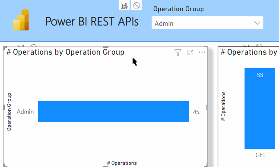Open Focus mode for the Operation Group chart

[190, 53]
